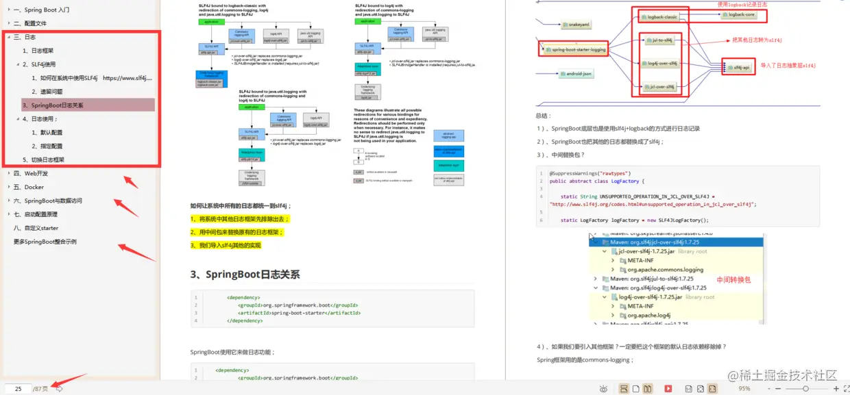Open bookmark 1、默认配置
The image size is (850, 395).
point(47,133)
